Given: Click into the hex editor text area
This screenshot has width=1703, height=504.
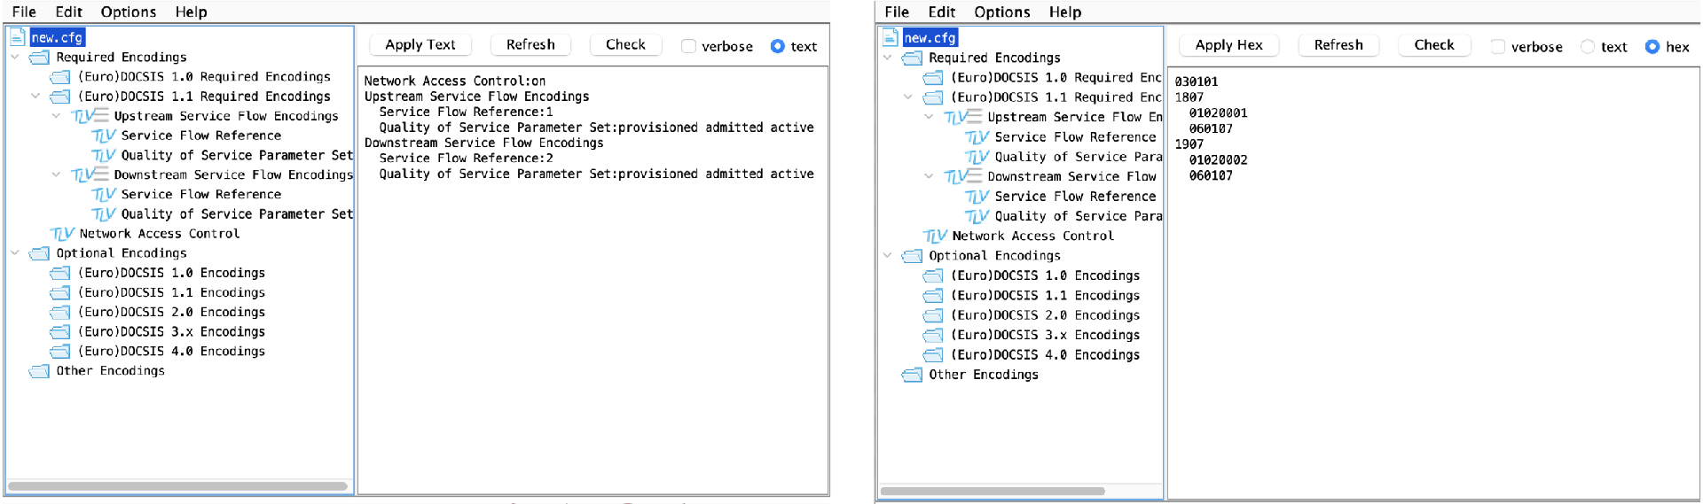Looking at the screenshot, I should pos(1433,283).
